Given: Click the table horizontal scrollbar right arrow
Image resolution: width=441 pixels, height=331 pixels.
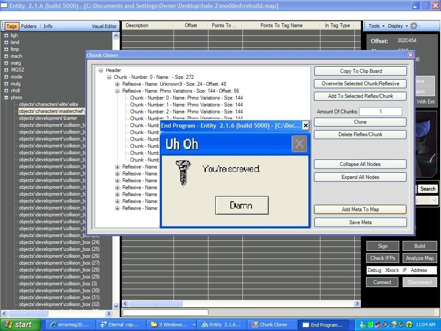Looking at the screenshot, I should point(357,304).
